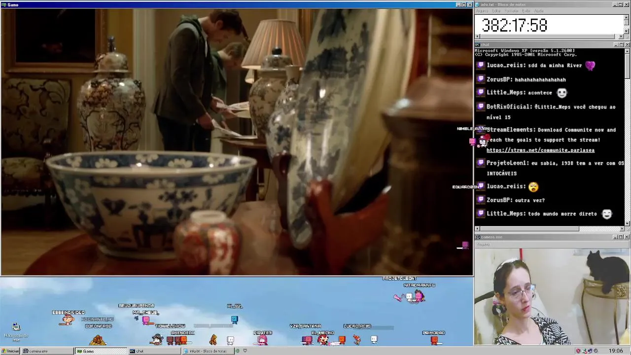The image size is (631, 355).
Task: Click the purple heart emoji in lucao_reiis's message
Action: coord(590,66)
